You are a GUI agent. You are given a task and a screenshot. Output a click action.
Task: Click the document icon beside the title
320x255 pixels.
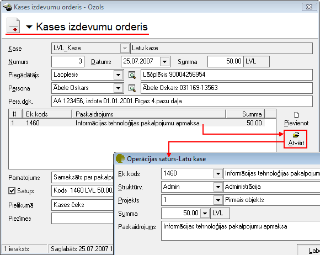[13, 25]
